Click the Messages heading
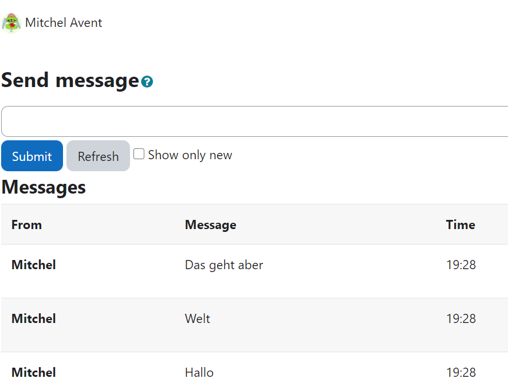This screenshot has height=390, width=508. (44, 187)
